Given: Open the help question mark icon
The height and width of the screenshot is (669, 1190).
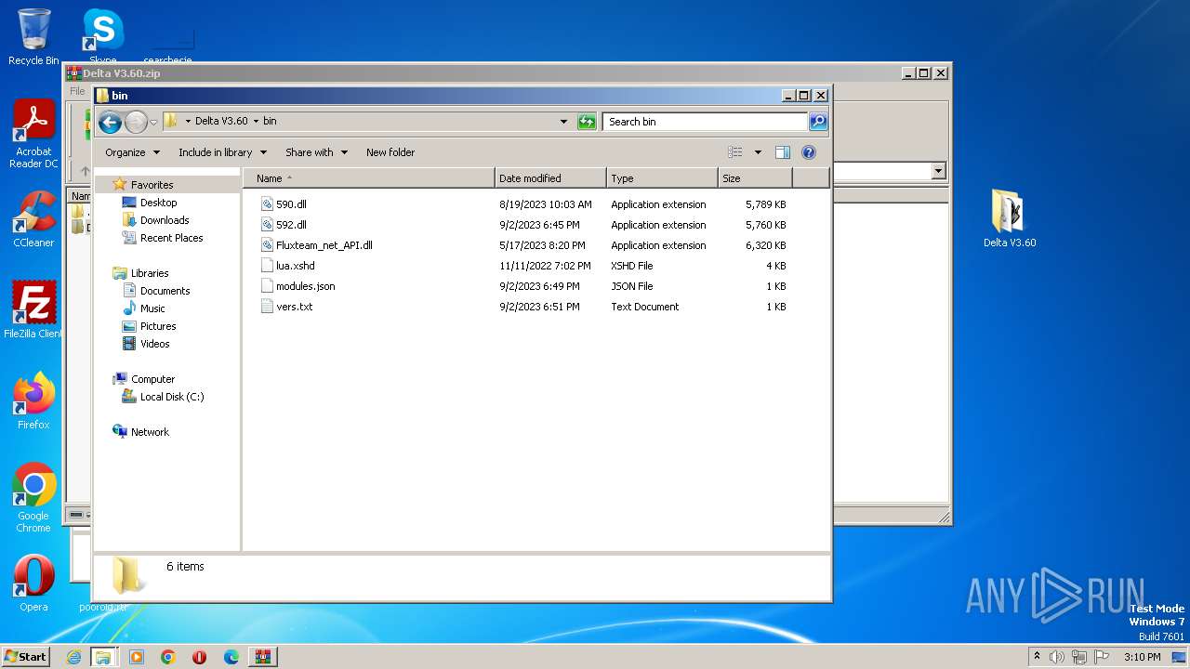Looking at the screenshot, I should (809, 152).
